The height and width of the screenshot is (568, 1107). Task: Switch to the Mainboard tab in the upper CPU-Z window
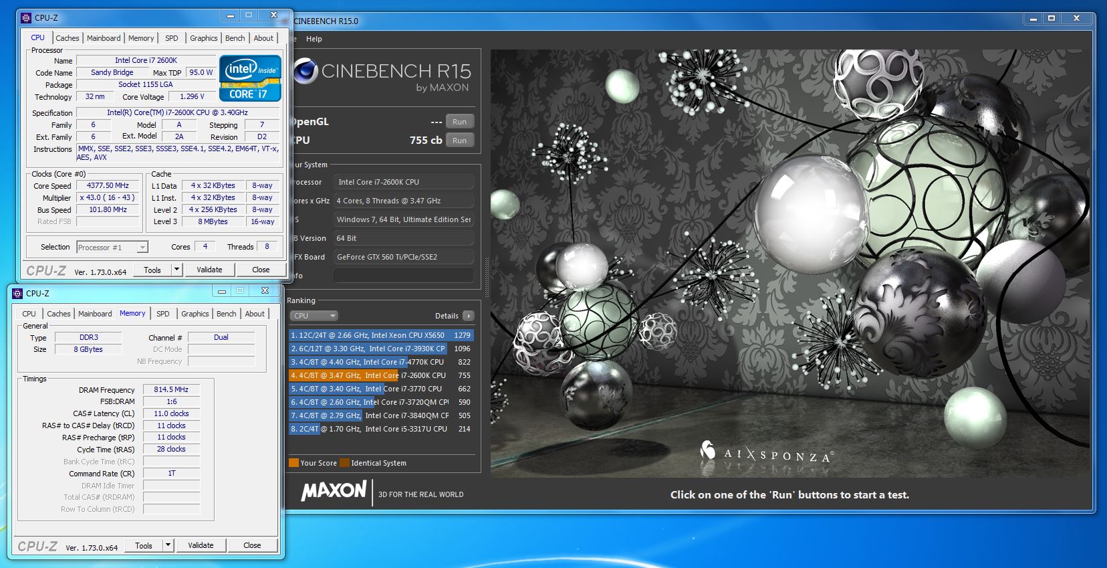point(104,38)
